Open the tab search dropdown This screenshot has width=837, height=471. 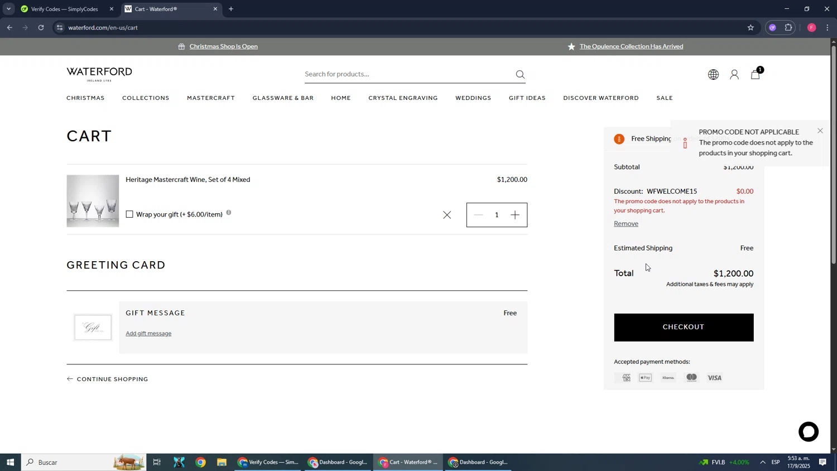coord(8,9)
